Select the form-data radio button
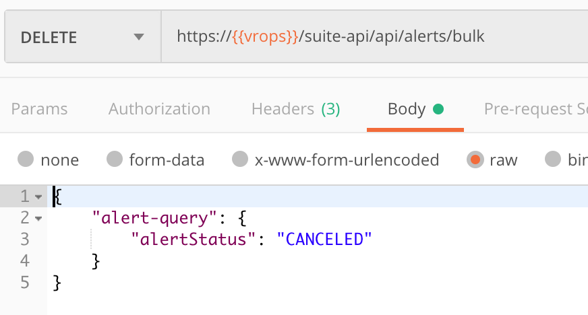The width and height of the screenshot is (588, 315). click(x=115, y=159)
